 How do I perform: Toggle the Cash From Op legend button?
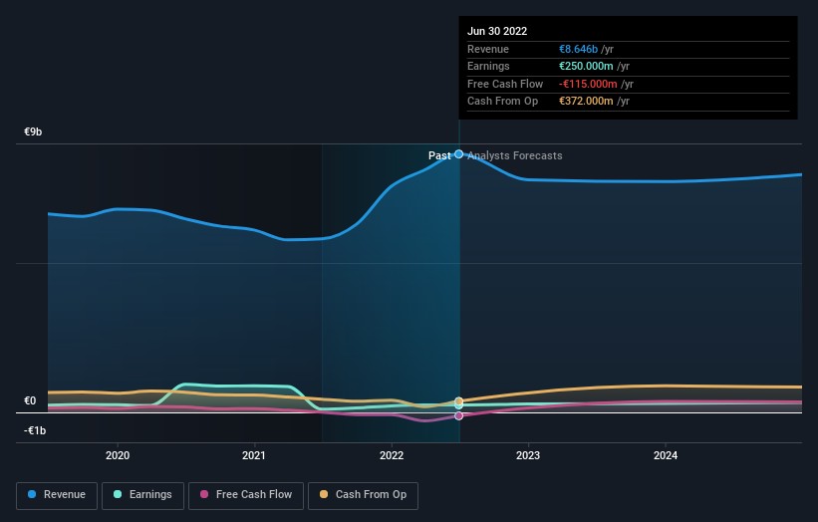(363, 495)
